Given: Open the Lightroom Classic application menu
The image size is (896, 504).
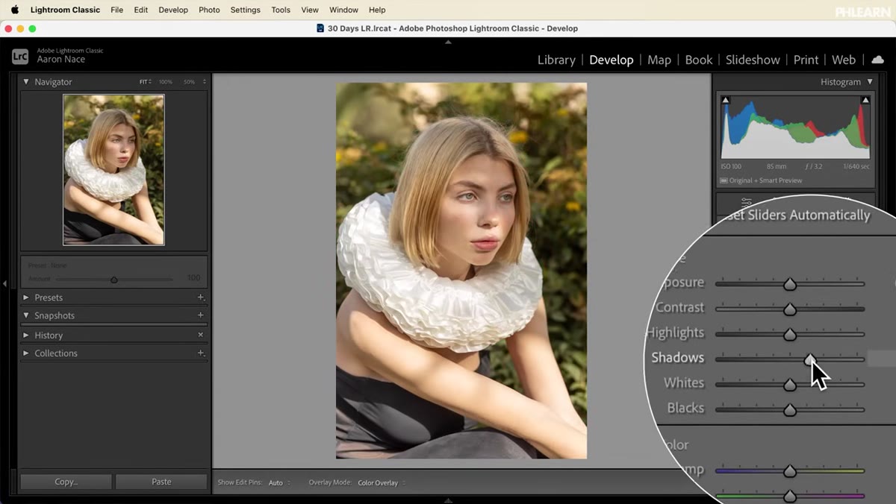Looking at the screenshot, I should tap(65, 10).
